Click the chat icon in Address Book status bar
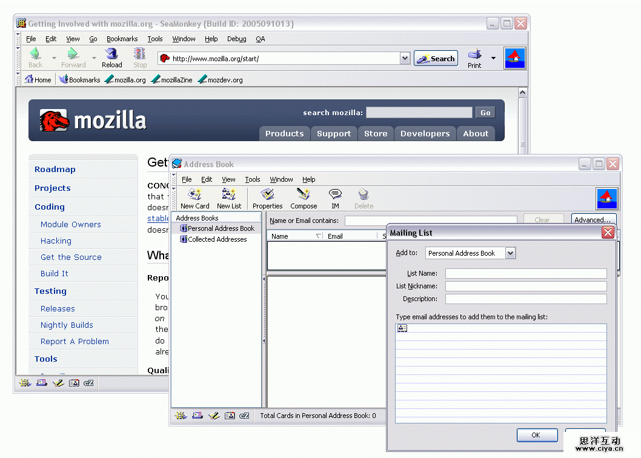 244,416
